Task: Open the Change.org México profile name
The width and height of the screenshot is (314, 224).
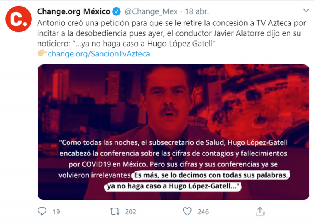Action: pyautogui.click(x=73, y=11)
